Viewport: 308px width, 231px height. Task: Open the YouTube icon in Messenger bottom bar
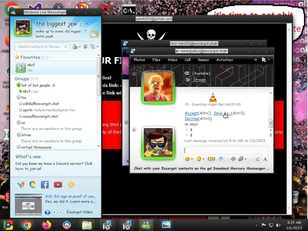click(58, 185)
